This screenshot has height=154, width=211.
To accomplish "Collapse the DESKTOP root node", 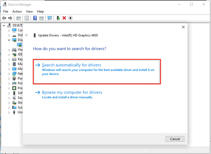I will click(x=4, y=25).
